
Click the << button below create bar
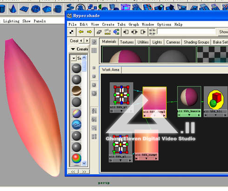pyautogui.click(x=73, y=172)
